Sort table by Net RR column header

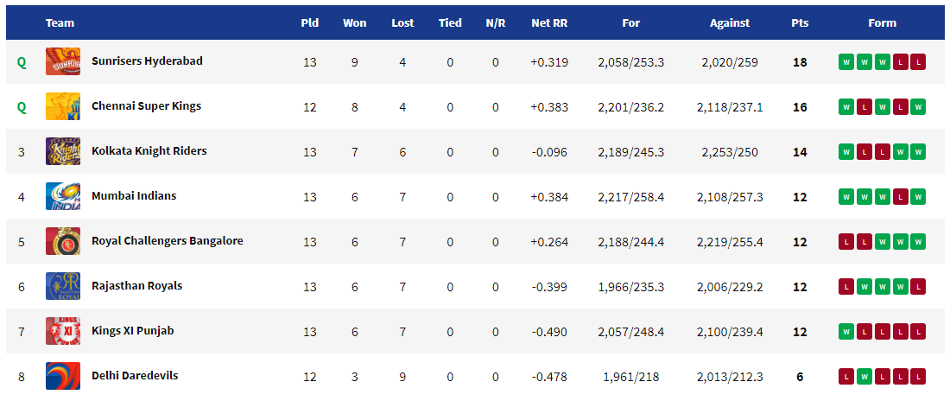549,23
